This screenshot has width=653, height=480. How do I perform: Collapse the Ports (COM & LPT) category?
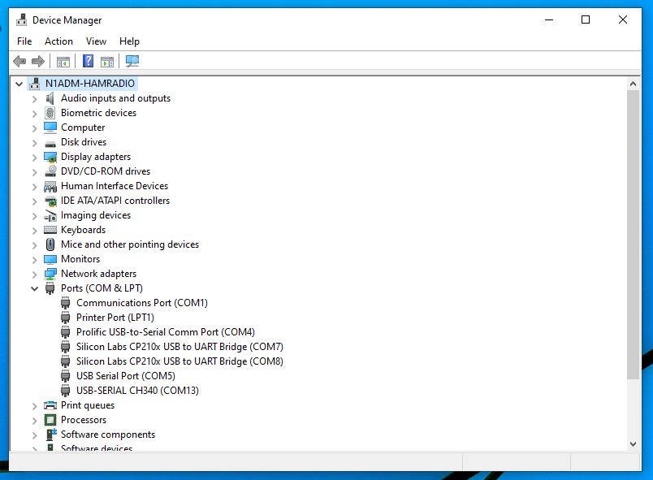tap(34, 288)
